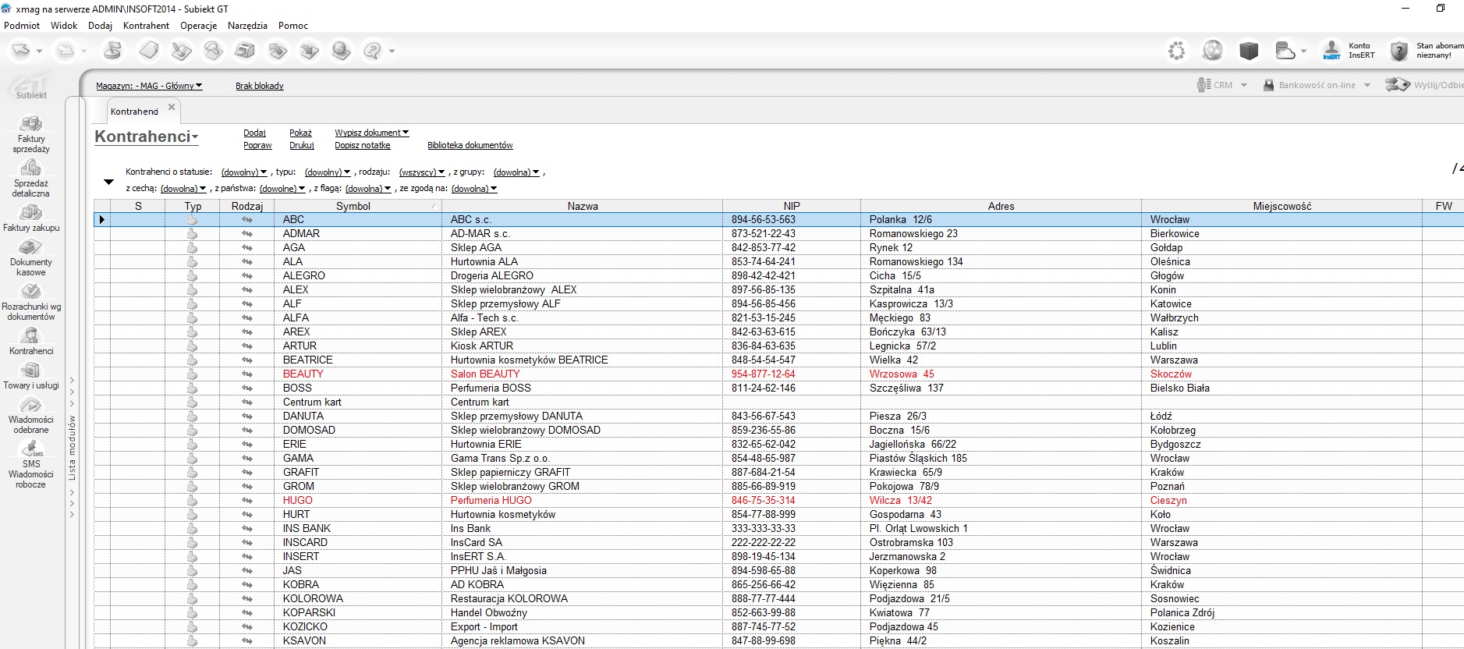Click the Dodaj link
This screenshot has height=649, width=1464.
pyautogui.click(x=254, y=133)
